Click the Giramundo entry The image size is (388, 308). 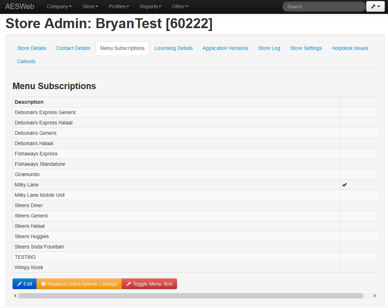(27, 175)
